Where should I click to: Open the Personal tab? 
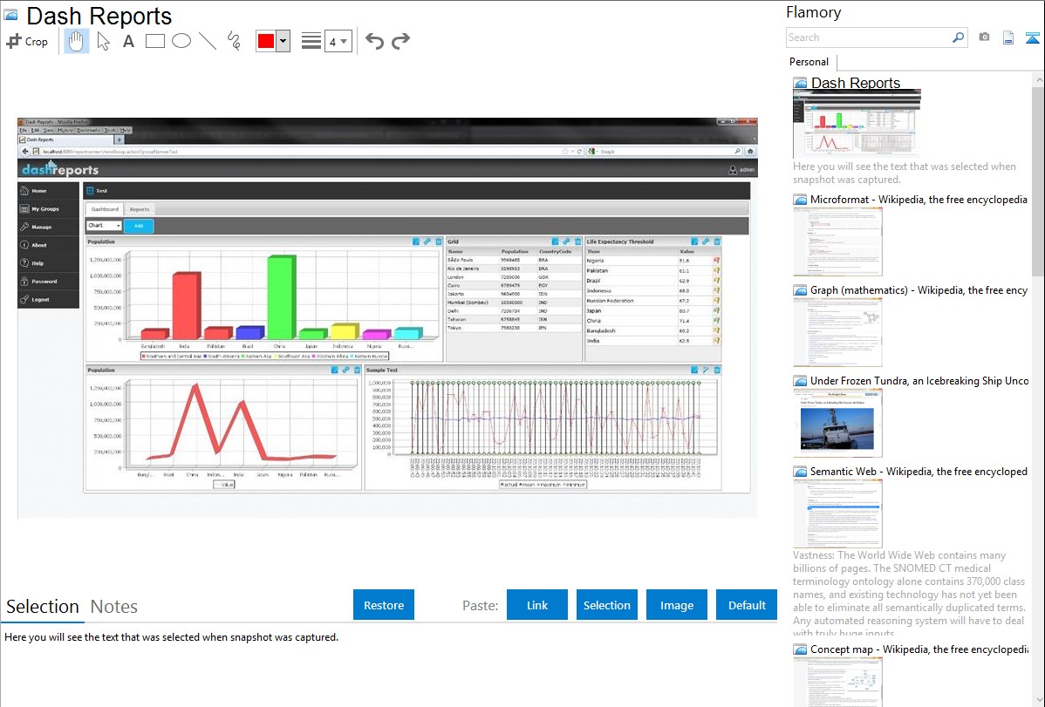click(x=809, y=62)
